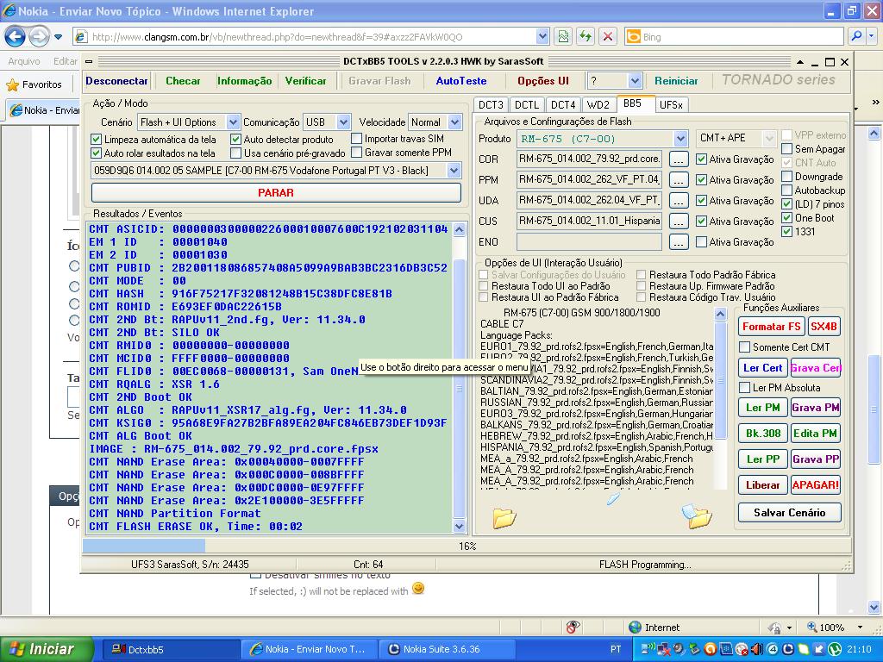Click the Internet zone globe icon
This screenshot has height=662, width=883.
(x=635, y=628)
